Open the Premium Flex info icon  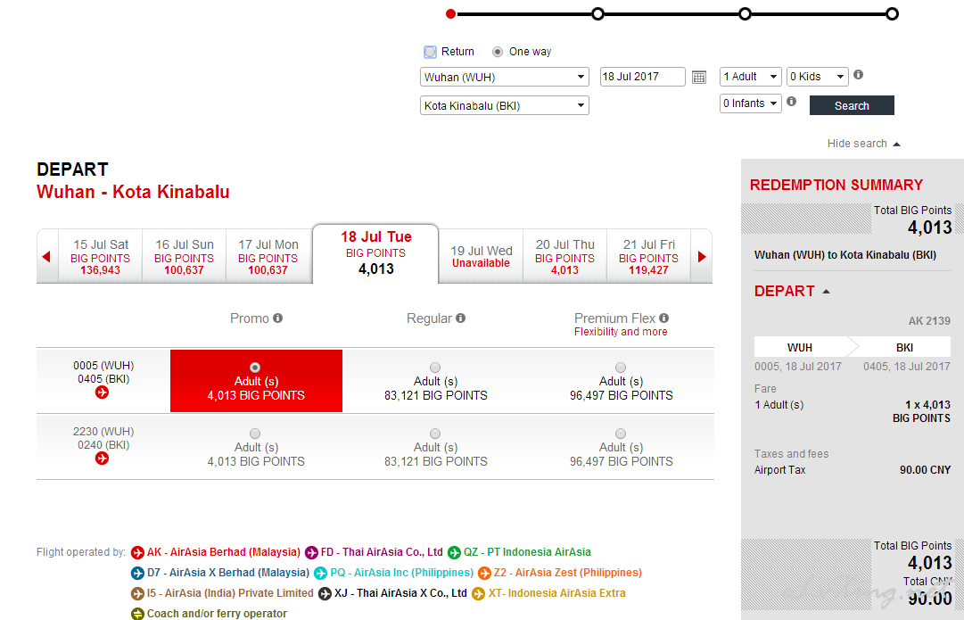[x=664, y=318]
